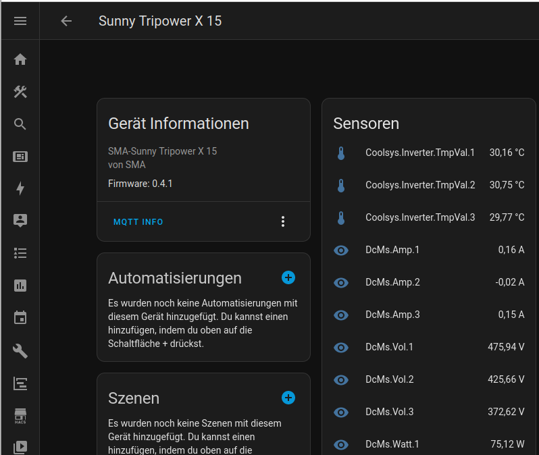Viewport: 539px width, 455px height.
Task: Open the DcMs.Vol.3 sensor entry
Action: point(429,412)
